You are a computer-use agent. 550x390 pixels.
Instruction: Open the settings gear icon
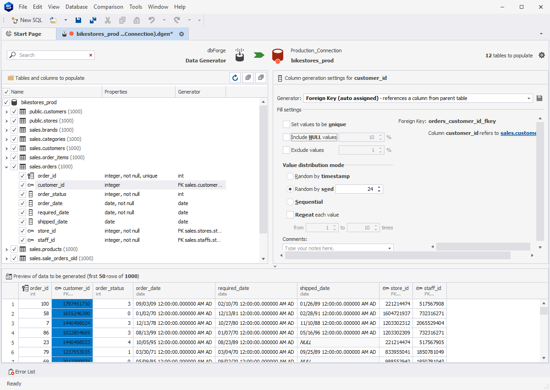pyautogui.click(x=542, y=55)
